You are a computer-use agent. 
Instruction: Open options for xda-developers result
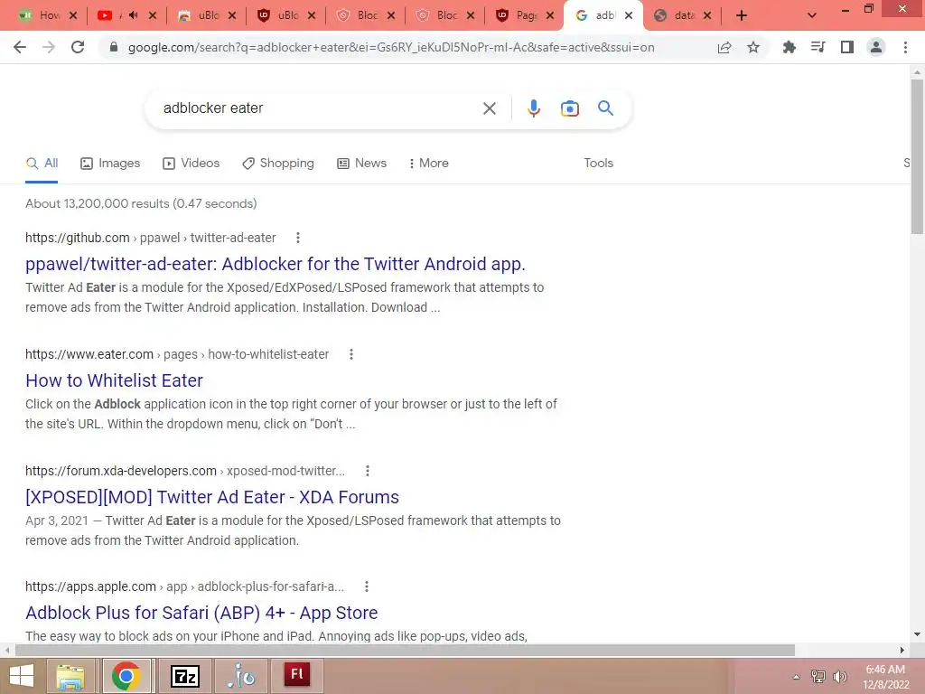[368, 471]
